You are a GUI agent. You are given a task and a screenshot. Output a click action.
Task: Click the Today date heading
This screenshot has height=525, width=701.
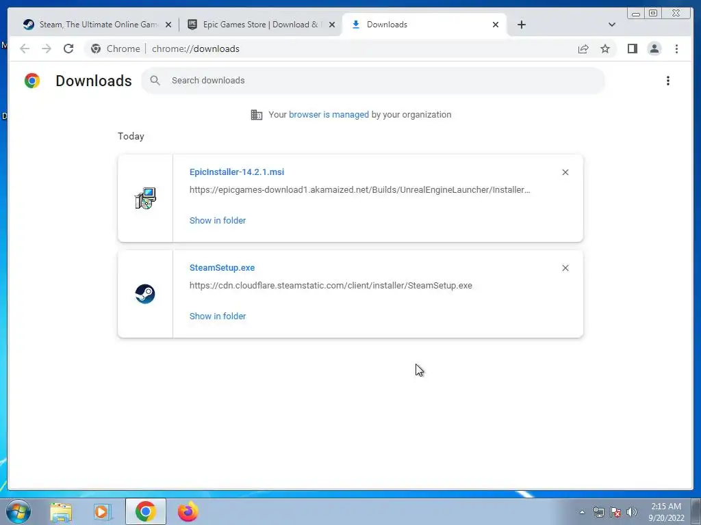click(x=131, y=136)
